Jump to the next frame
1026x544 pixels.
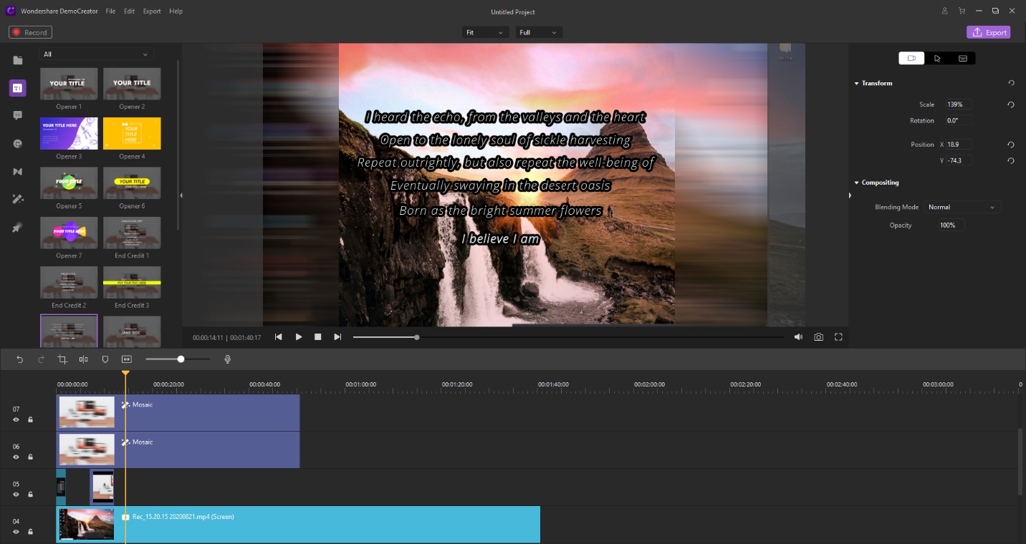click(x=337, y=337)
